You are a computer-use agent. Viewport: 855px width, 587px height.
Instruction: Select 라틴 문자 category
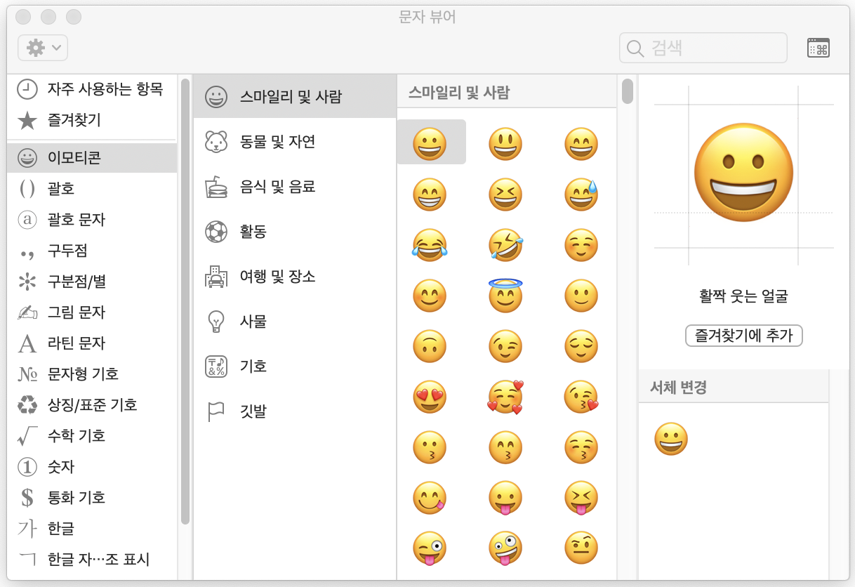pos(92,343)
